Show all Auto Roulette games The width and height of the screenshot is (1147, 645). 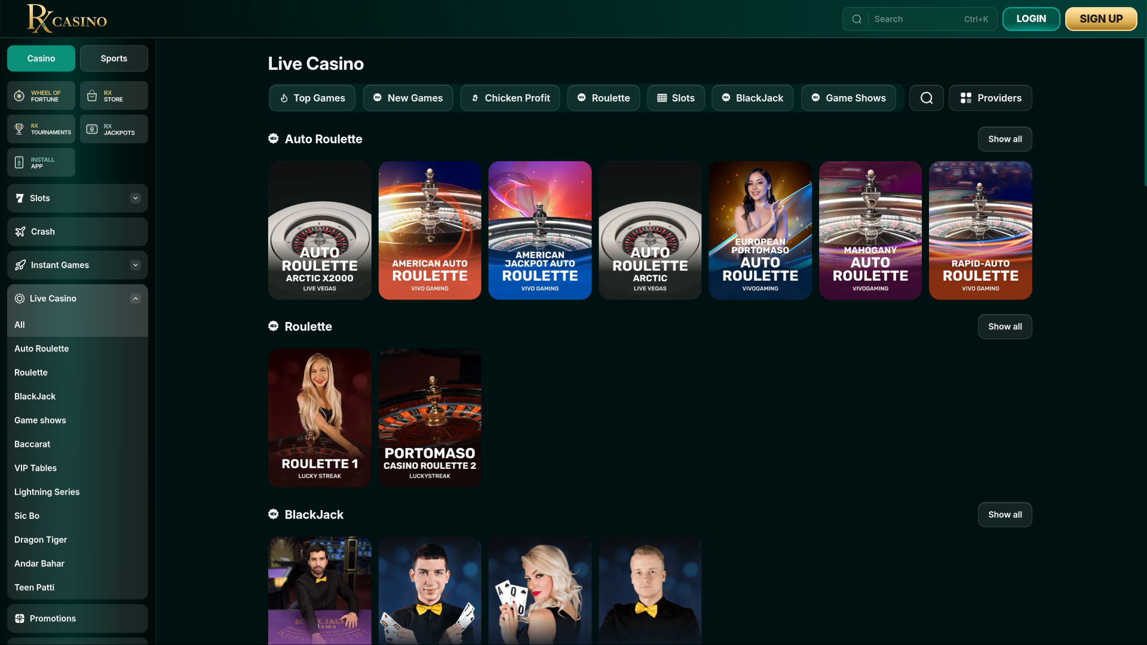pos(1005,139)
